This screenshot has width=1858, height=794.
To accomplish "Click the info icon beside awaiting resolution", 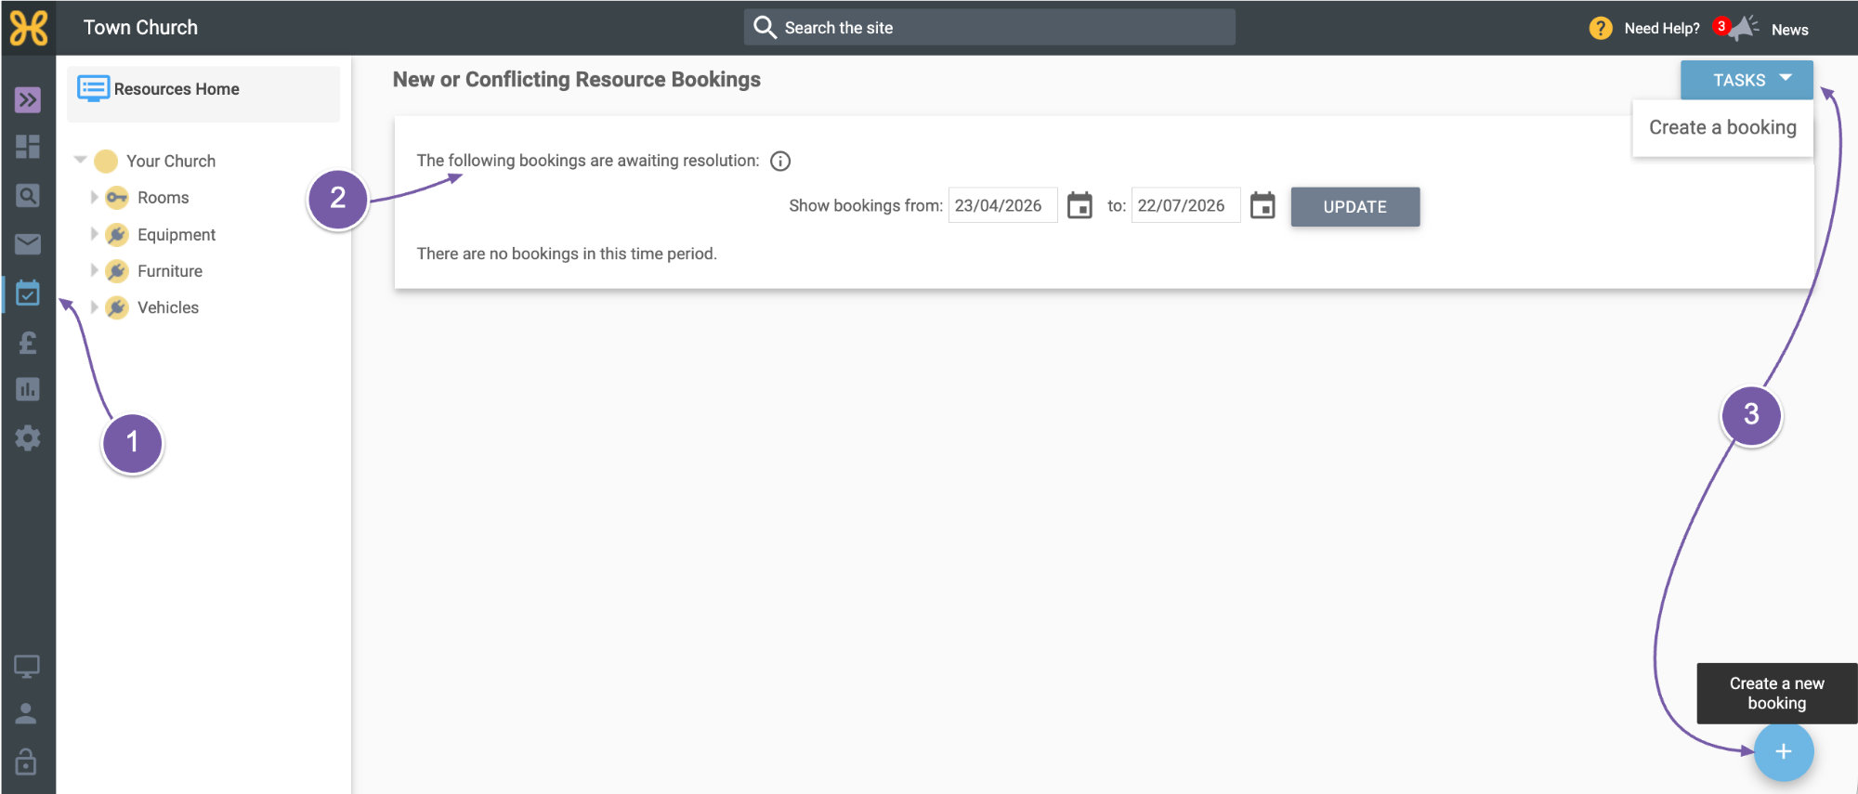I will (780, 161).
